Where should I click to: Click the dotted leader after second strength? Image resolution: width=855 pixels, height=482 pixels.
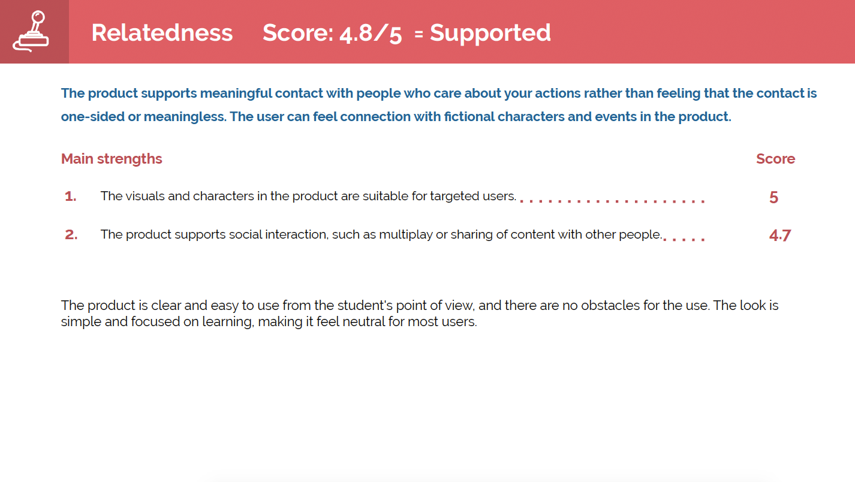click(684, 240)
